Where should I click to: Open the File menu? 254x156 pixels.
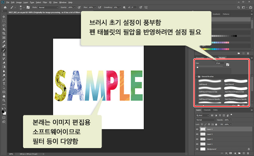[8, 2]
